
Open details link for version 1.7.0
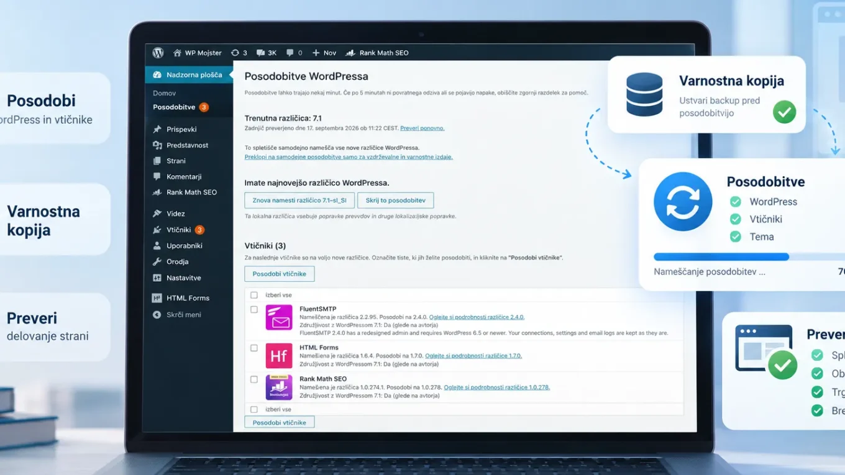tap(473, 356)
